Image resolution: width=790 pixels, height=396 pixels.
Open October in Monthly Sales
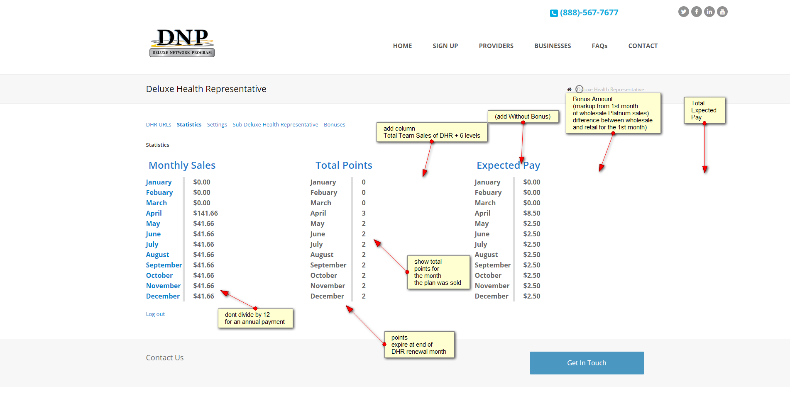click(159, 276)
